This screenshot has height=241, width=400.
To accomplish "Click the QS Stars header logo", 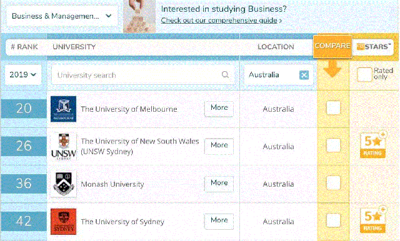I will tap(374, 47).
